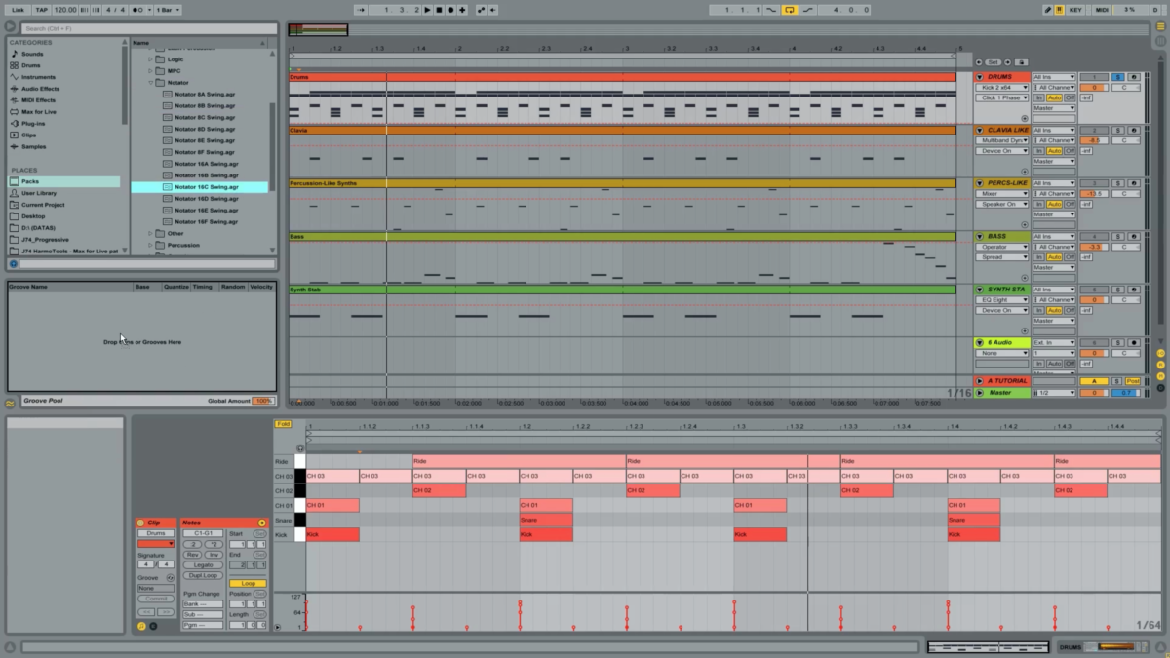
Task: Toggle the Follow playback arrow button
Action: coord(361,9)
